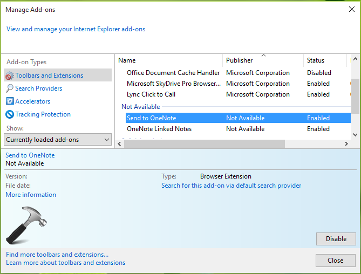Viewport: 361px width, 274px height.
Task: Open the More information link
Action: point(31,195)
